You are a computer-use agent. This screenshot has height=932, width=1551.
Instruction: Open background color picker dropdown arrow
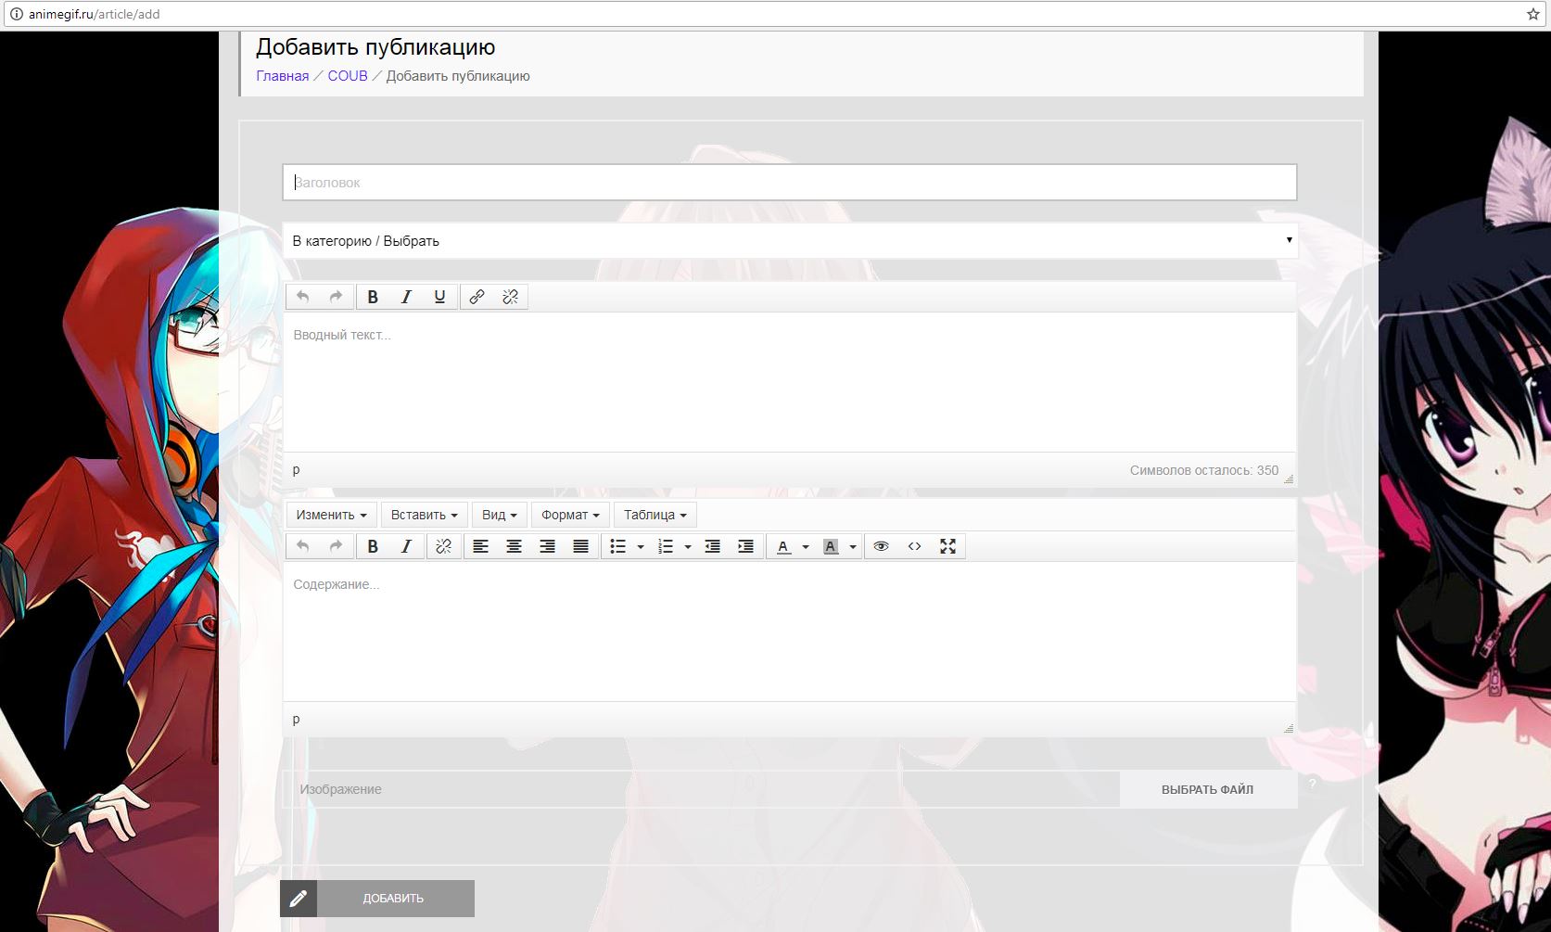pyautogui.click(x=853, y=547)
